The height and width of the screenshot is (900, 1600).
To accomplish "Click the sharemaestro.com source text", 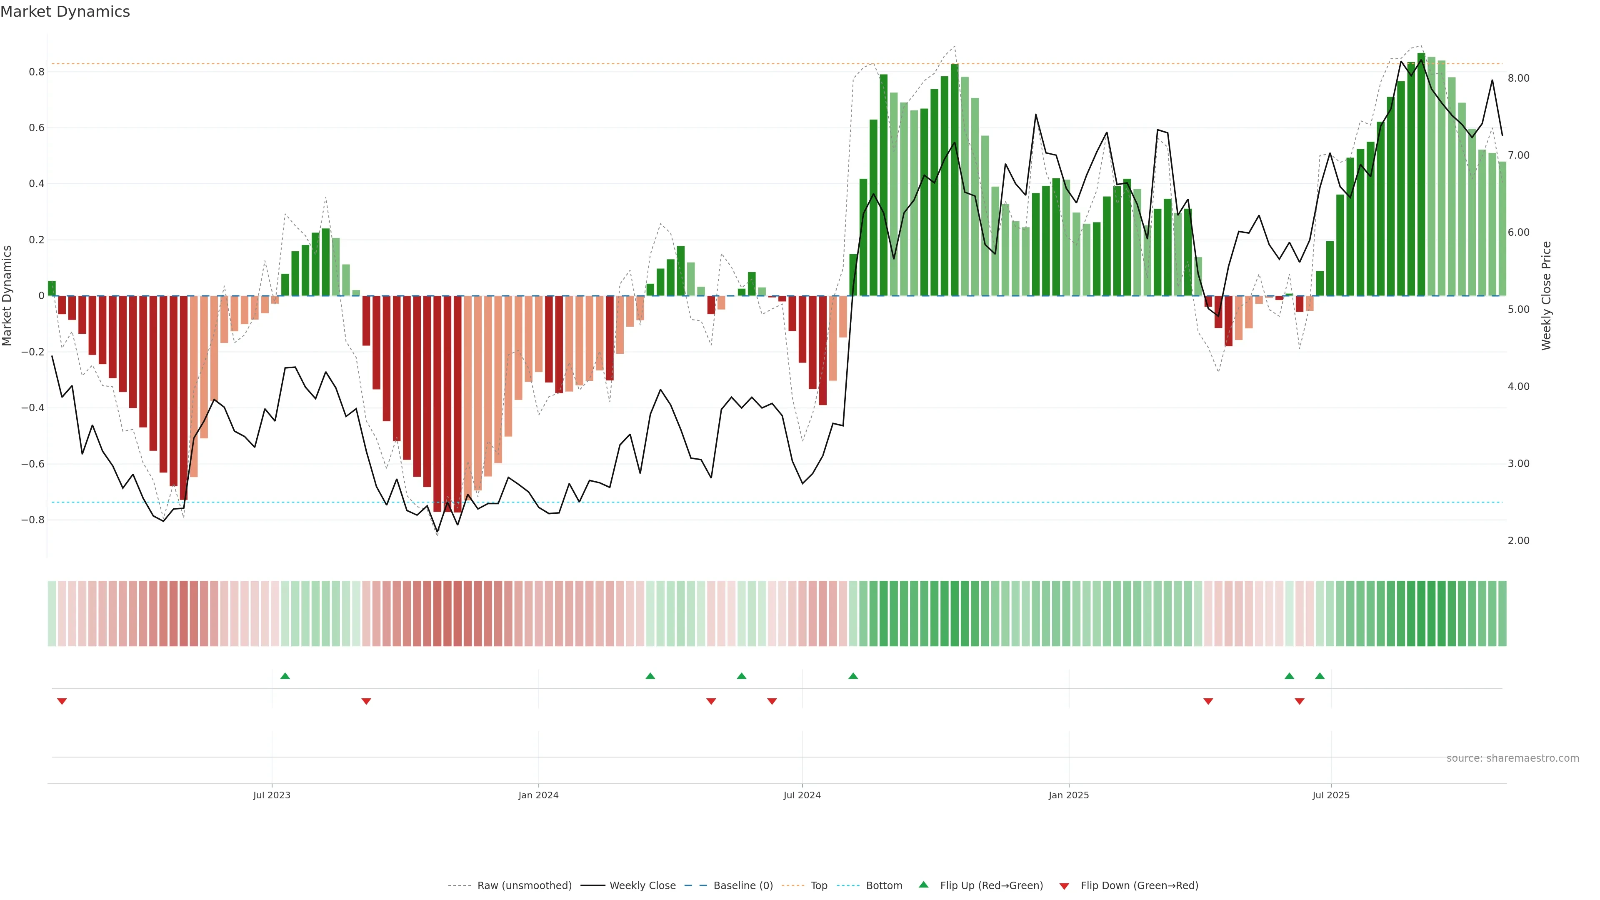I will [1512, 758].
